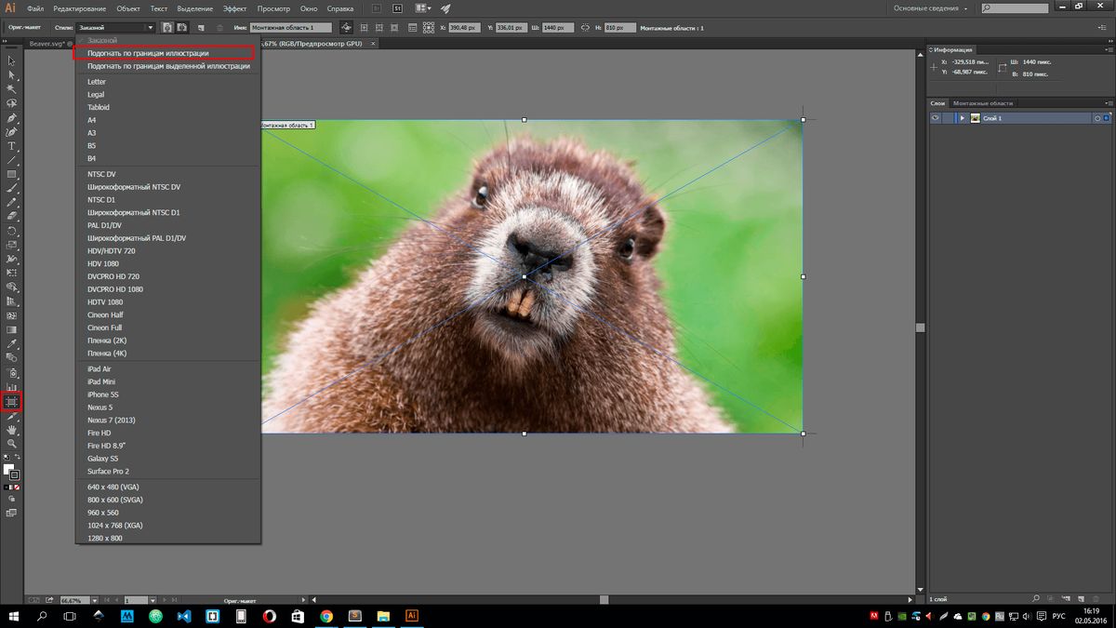Select the Lasso tool
The image size is (1116, 628).
[x=12, y=103]
